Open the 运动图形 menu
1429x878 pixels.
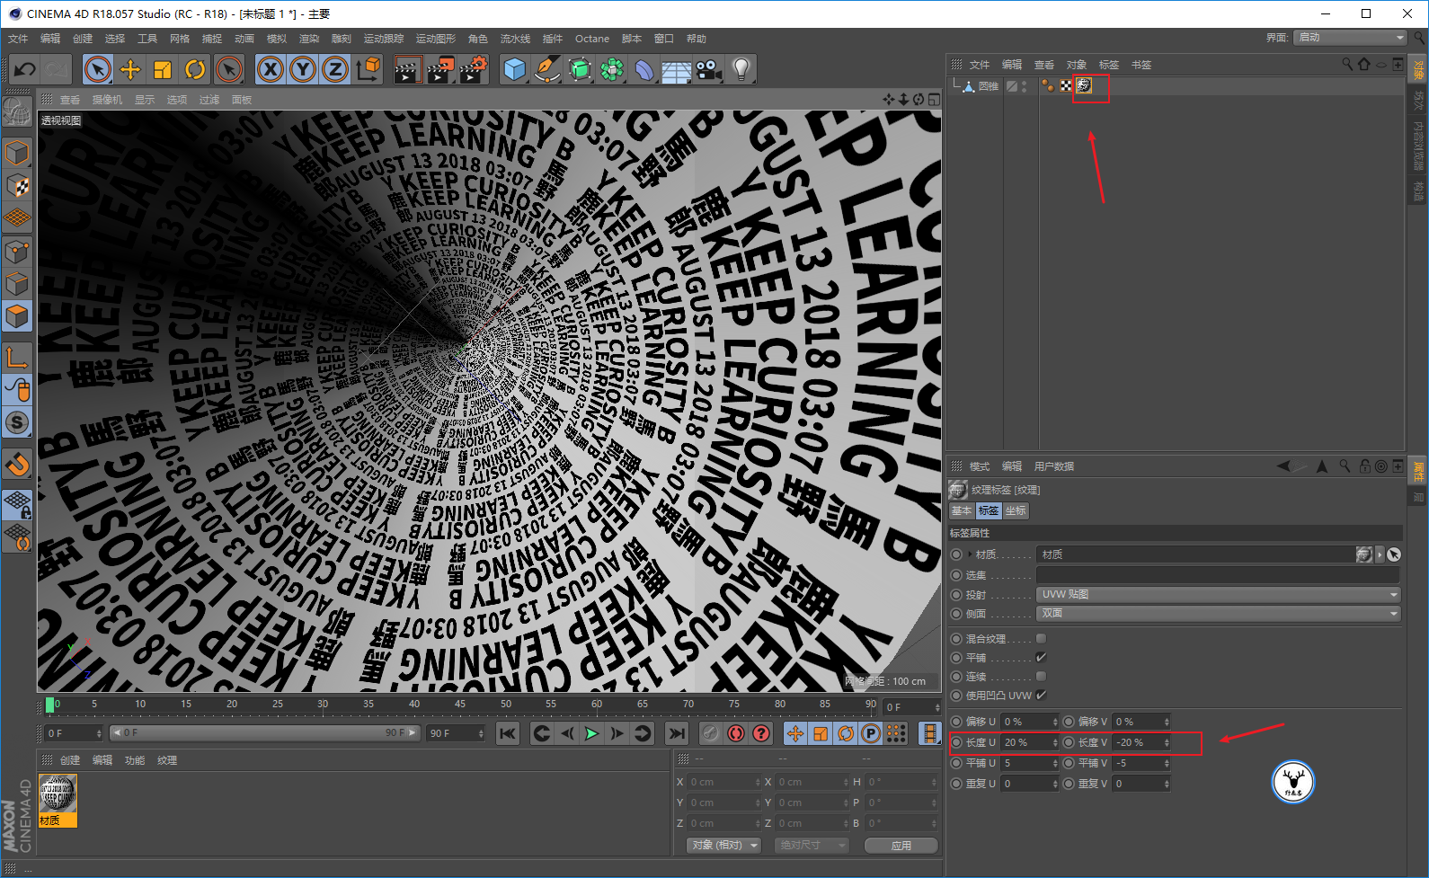pos(436,39)
